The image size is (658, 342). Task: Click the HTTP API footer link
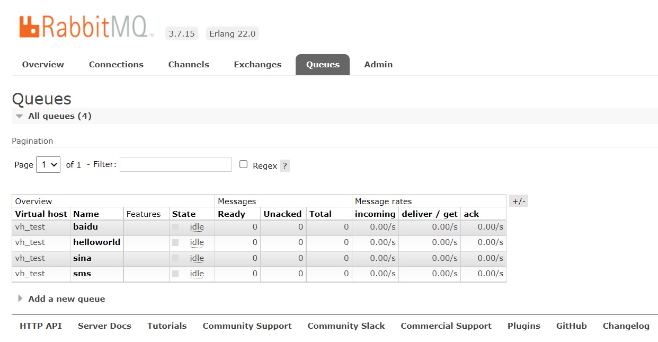click(x=41, y=326)
